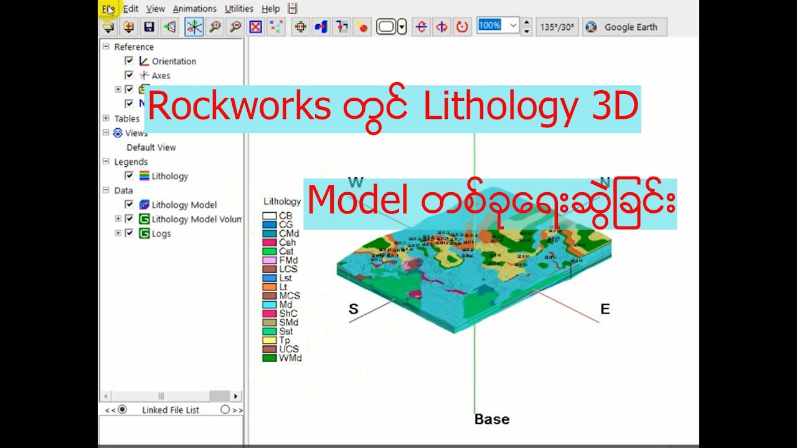Viewport: 797px width, 448px height.
Task: Click the red dot lighting icon
Action: click(362, 27)
